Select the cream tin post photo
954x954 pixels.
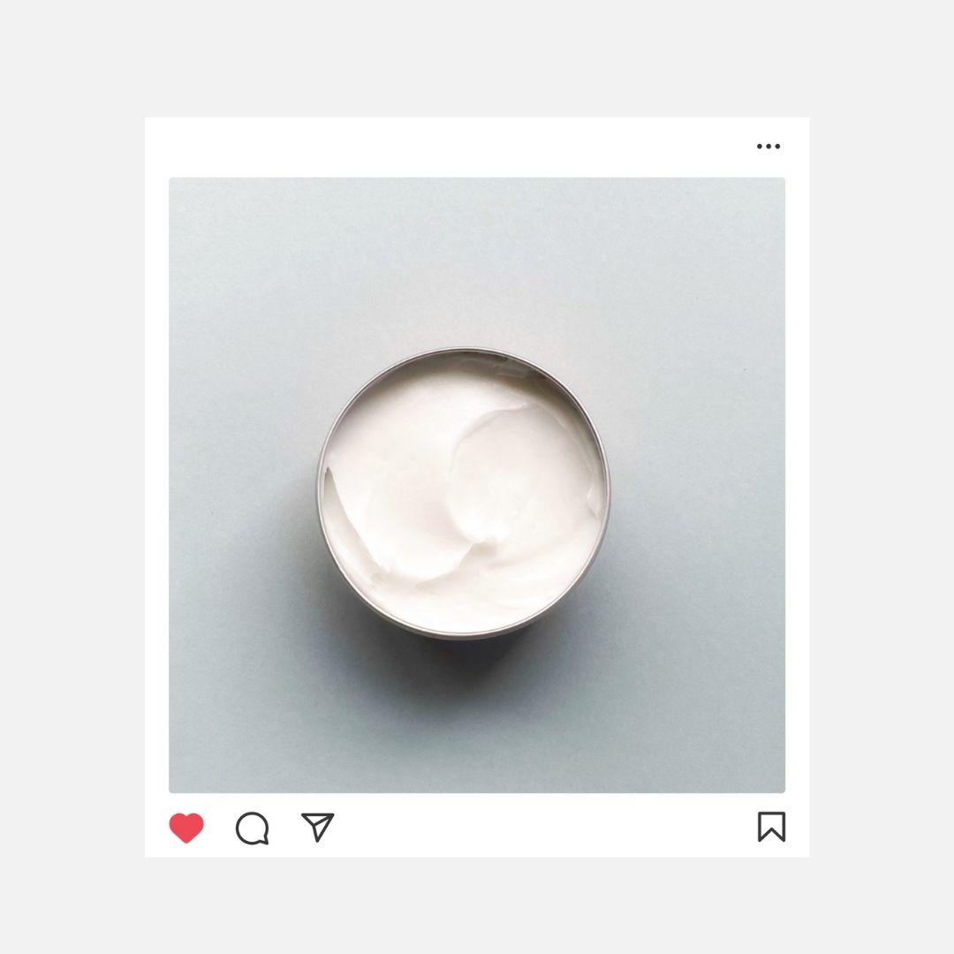click(477, 485)
